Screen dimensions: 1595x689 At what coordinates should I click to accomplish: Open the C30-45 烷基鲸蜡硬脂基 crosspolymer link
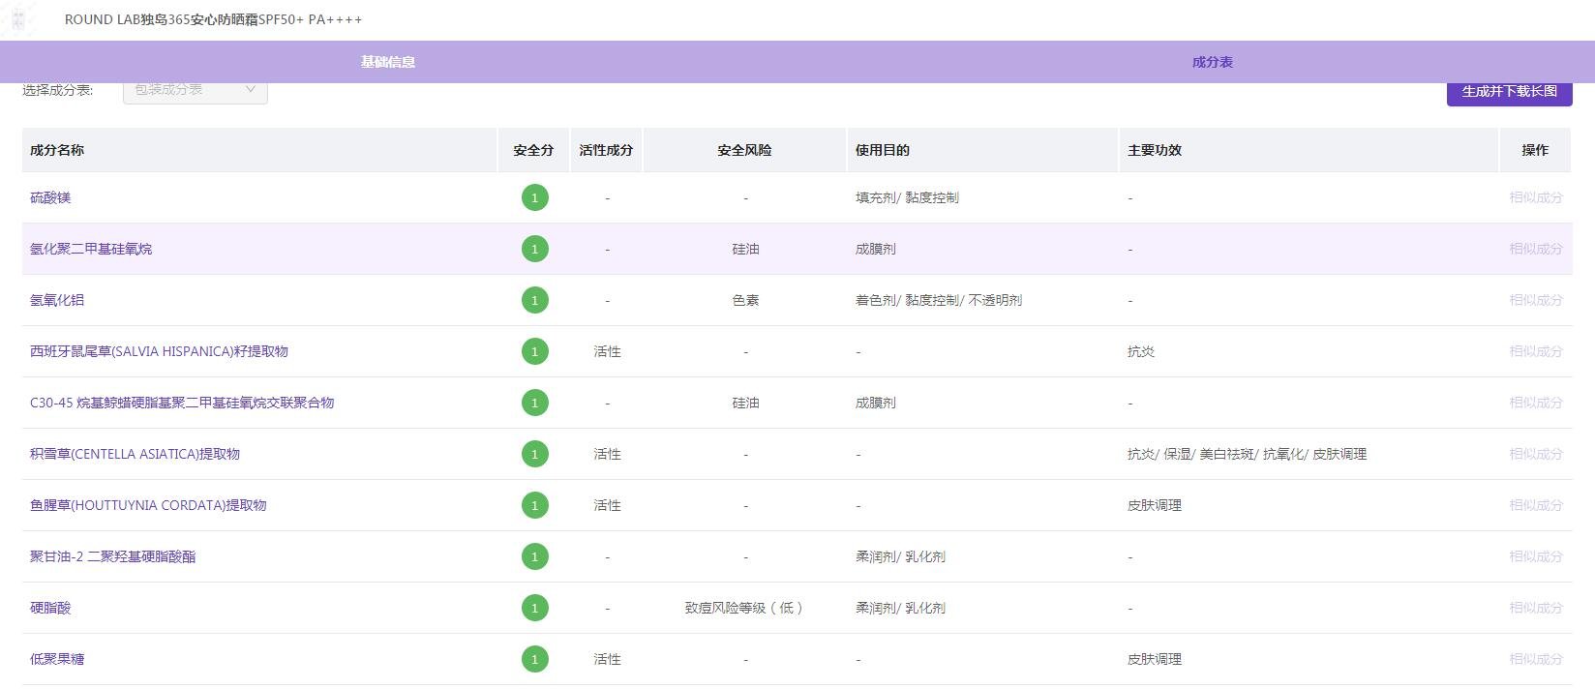[182, 403]
